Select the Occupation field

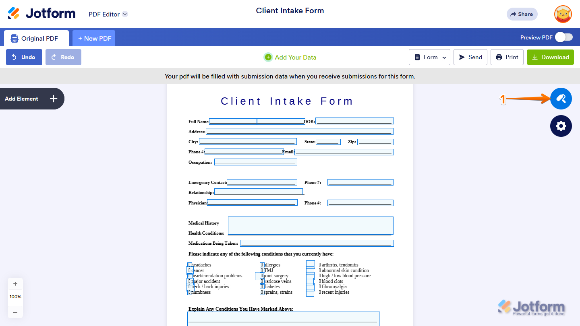click(256, 162)
